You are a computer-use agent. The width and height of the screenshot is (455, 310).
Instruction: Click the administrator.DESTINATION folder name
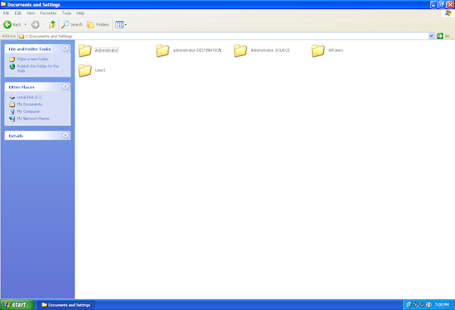click(x=198, y=50)
